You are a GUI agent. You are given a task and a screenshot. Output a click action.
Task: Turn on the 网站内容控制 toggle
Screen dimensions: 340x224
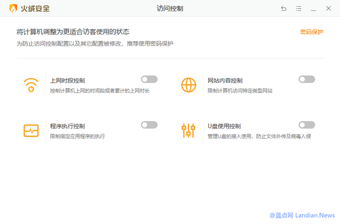(307, 79)
